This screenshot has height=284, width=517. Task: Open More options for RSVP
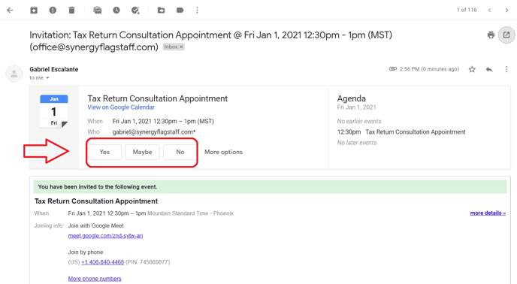click(x=223, y=152)
